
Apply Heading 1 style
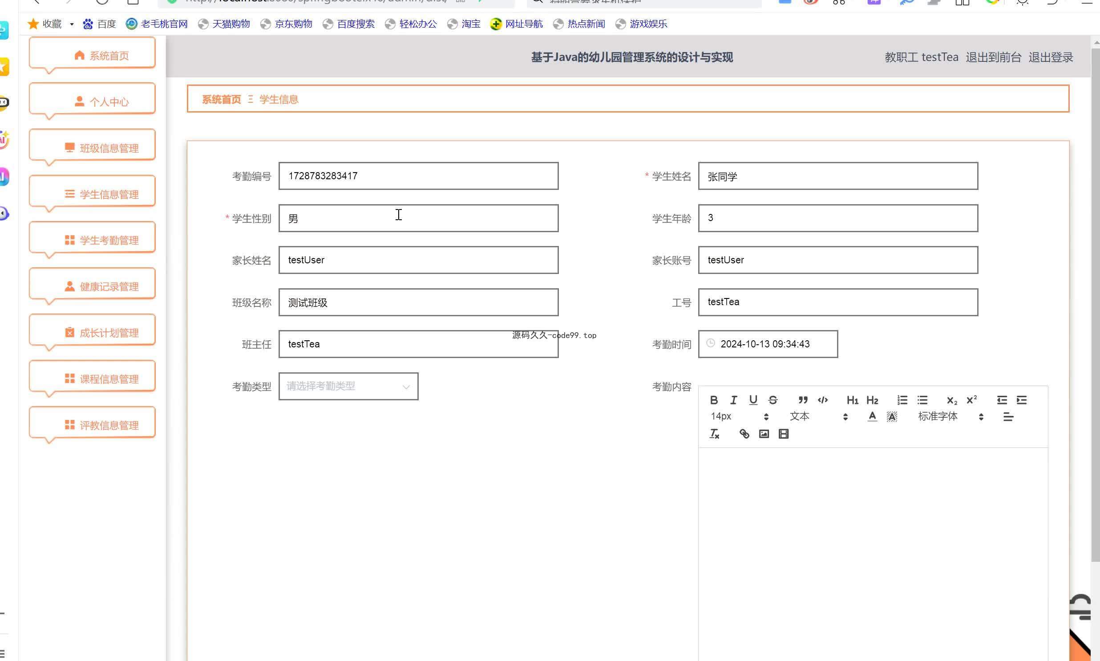pos(852,400)
